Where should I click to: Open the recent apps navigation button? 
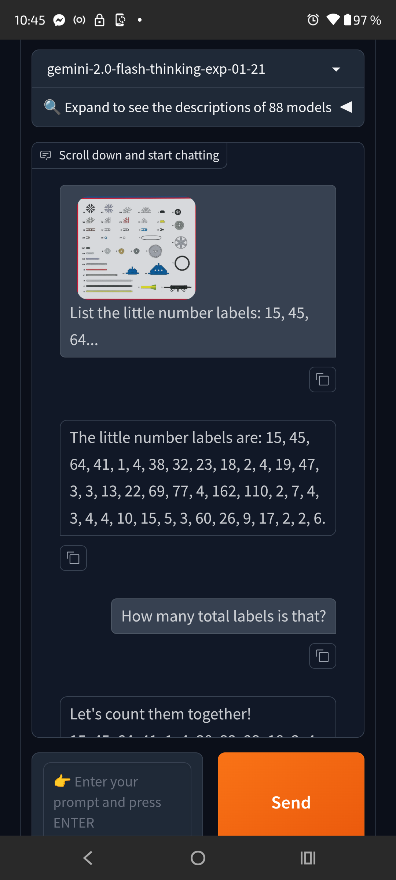coord(308,858)
